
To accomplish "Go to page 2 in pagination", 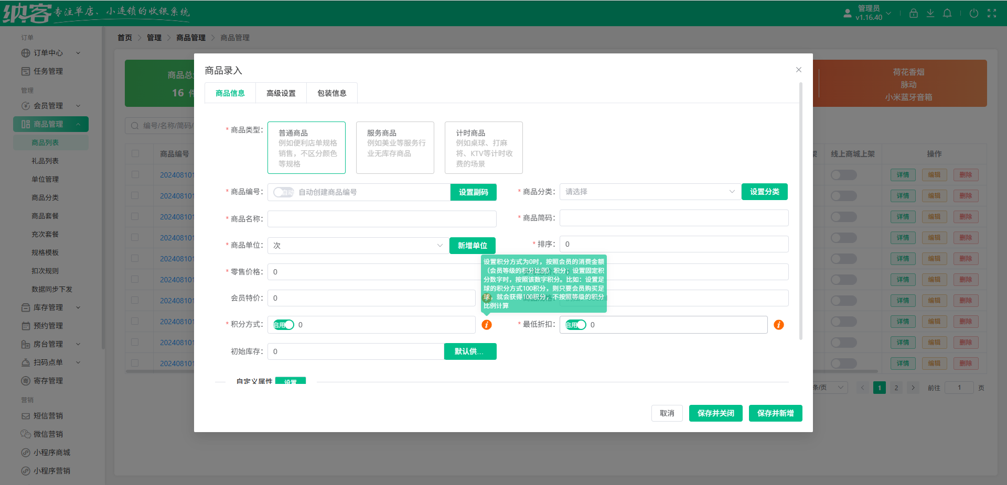I will coord(896,388).
